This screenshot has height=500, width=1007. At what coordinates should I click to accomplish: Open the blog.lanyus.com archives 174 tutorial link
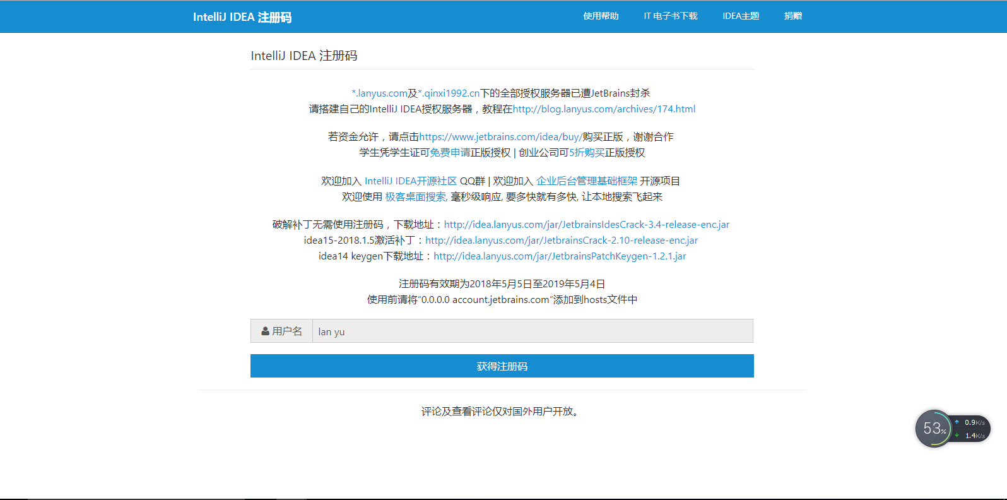point(604,109)
